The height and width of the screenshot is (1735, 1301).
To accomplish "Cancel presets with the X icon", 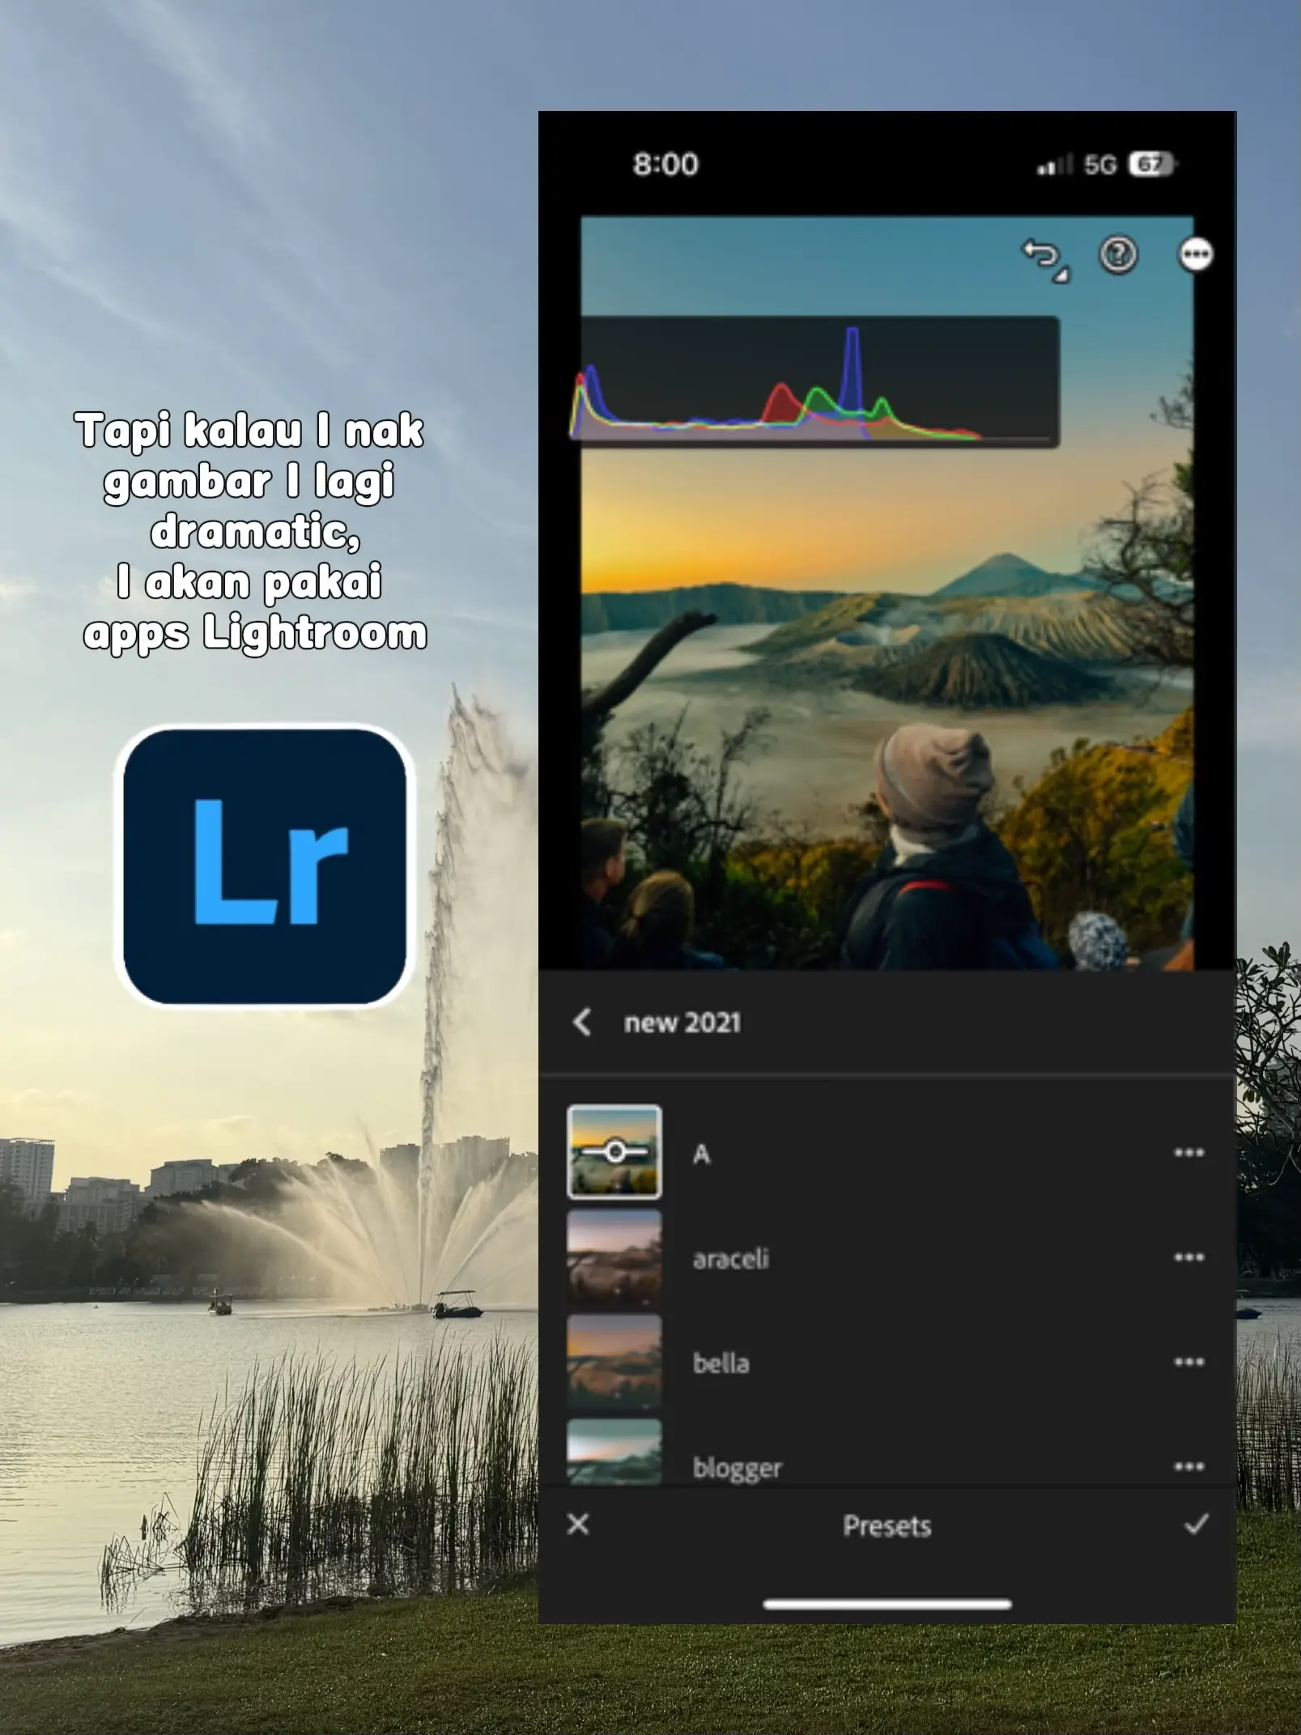I will click(579, 1525).
